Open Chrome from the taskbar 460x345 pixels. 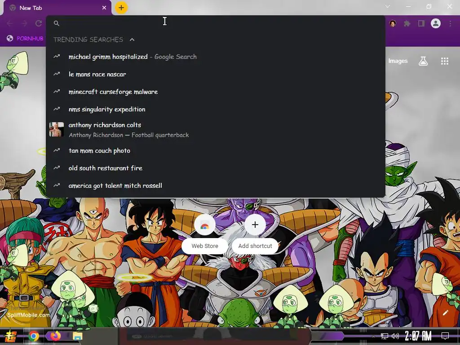point(34,336)
